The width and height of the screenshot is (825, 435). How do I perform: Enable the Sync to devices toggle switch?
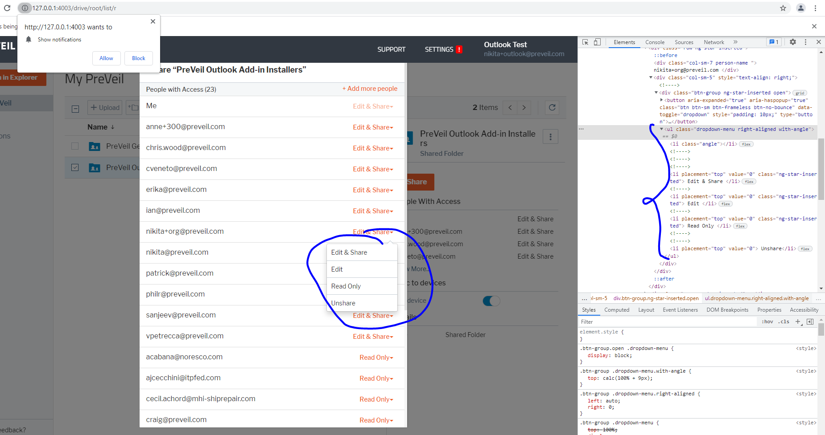491,301
